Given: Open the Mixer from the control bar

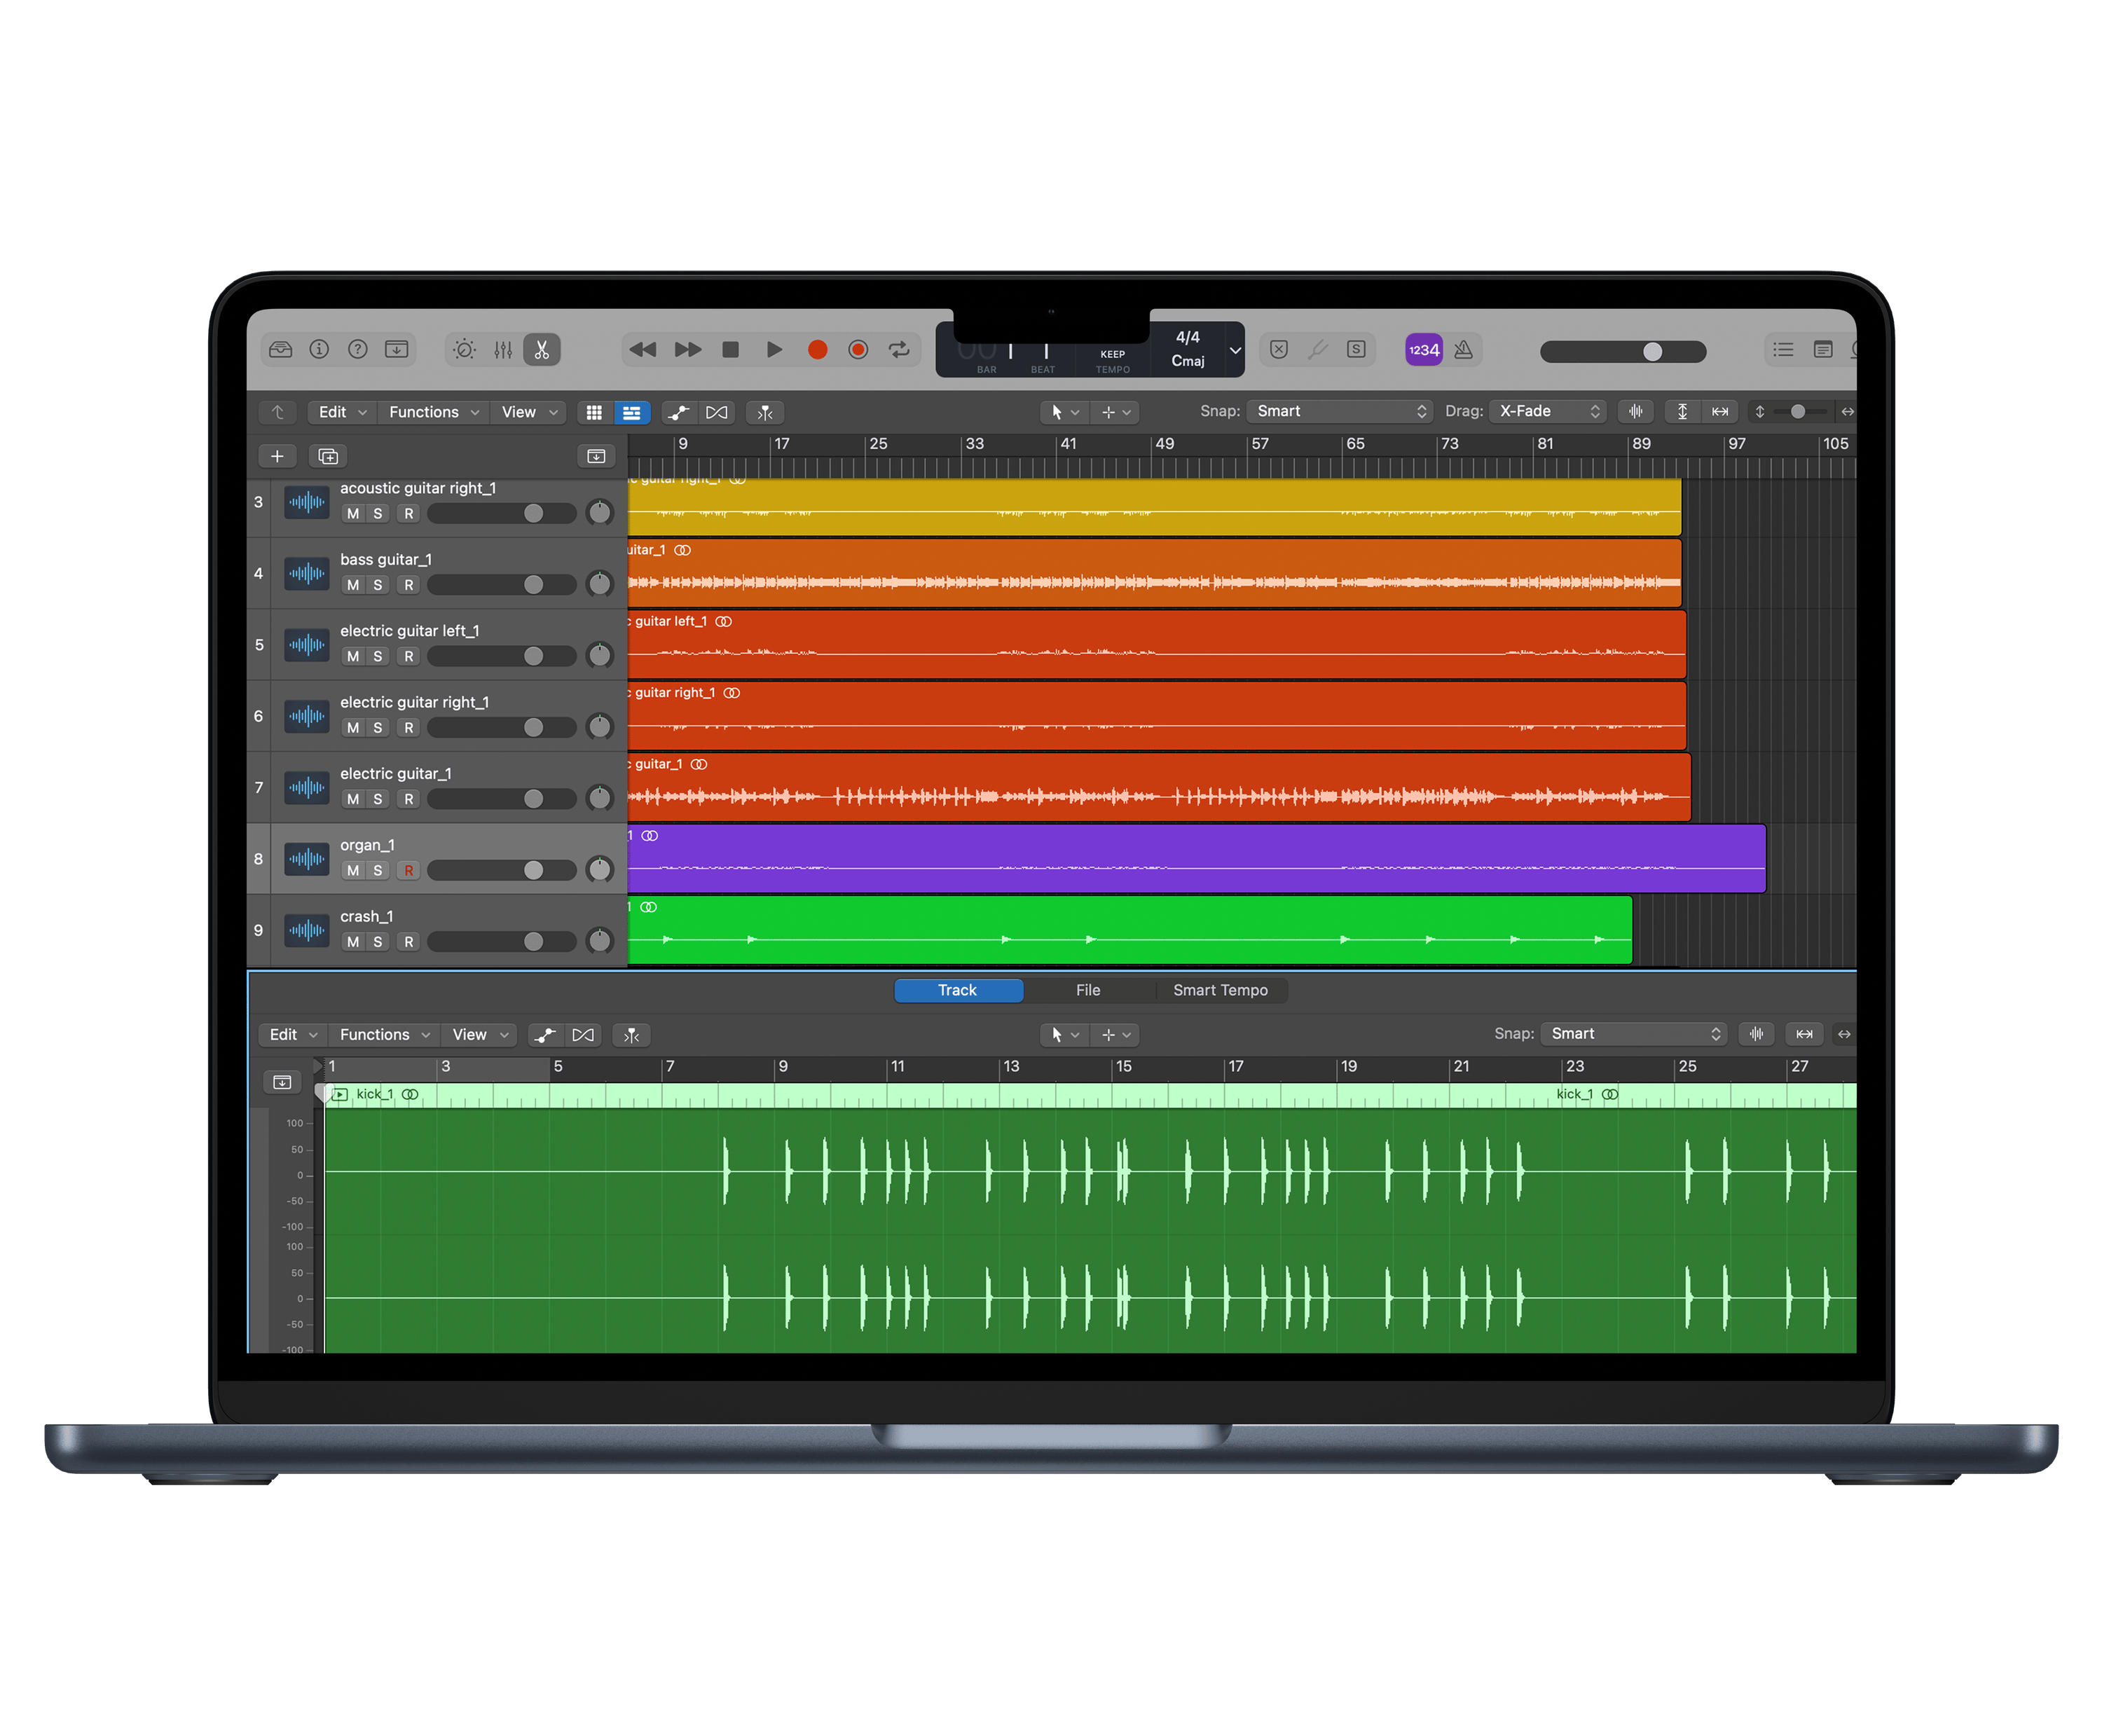Looking at the screenshot, I should [x=503, y=350].
